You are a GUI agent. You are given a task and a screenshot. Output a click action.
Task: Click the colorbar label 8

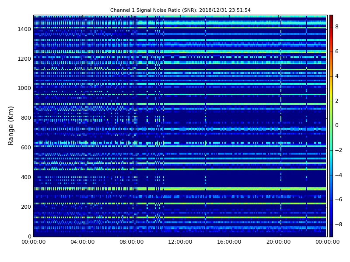337,27
